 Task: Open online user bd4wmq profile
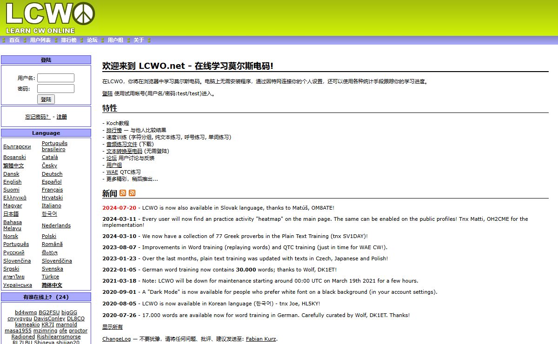26,312
